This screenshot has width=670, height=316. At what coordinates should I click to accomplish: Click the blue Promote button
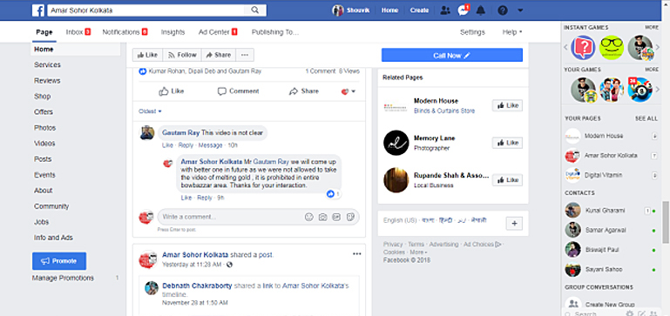(59, 261)
